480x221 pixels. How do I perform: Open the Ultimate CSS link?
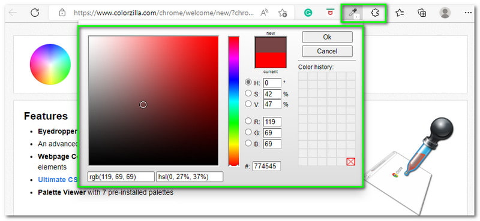pyautogui.click(x=58, y=180)
